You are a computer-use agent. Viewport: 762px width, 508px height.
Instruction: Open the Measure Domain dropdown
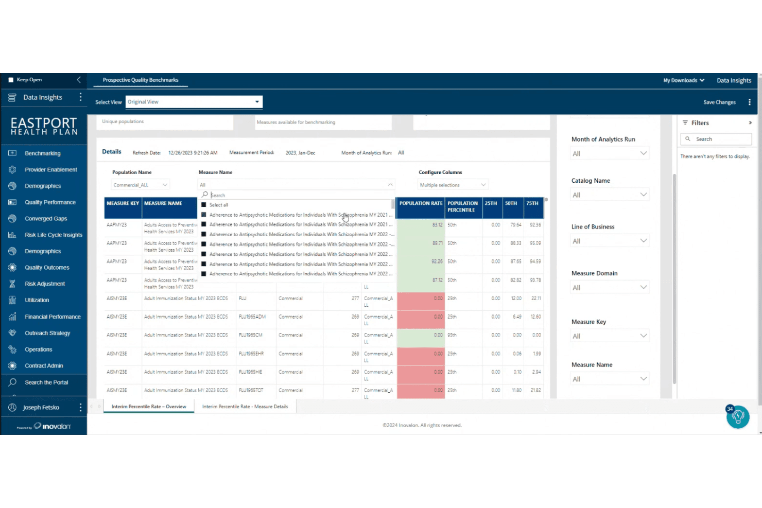(x=610, y=288)
